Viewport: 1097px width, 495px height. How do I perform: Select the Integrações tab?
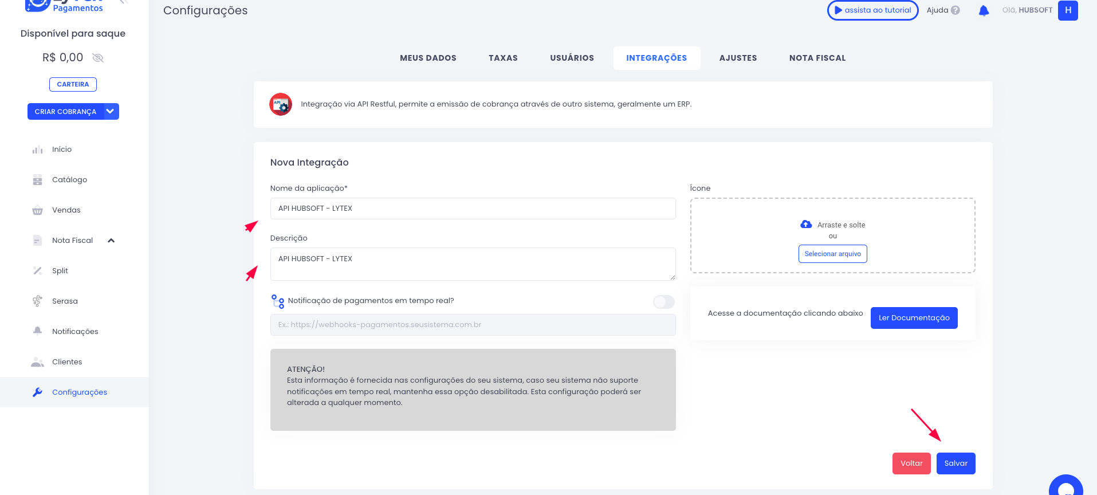coord(656,58)
